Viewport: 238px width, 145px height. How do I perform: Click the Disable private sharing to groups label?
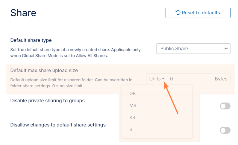click(x=47, y=100)
